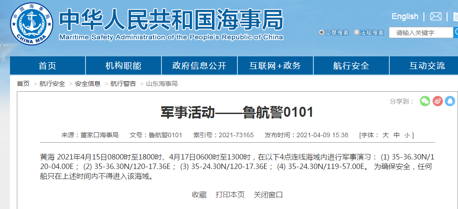Viewport: 458px width, 209px height.
Task: Go to 航行警告 in the breadcrumb
Action: point(123,84)
